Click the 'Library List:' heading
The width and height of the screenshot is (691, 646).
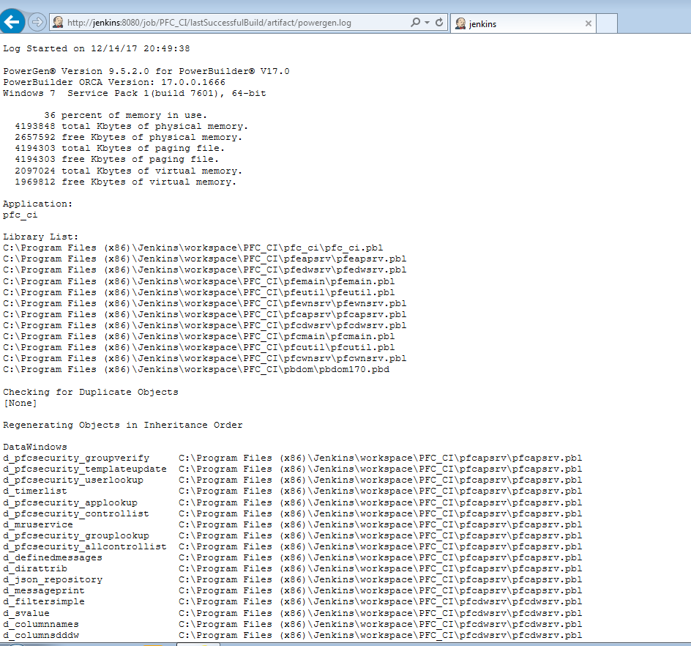(x=40, y=237)
